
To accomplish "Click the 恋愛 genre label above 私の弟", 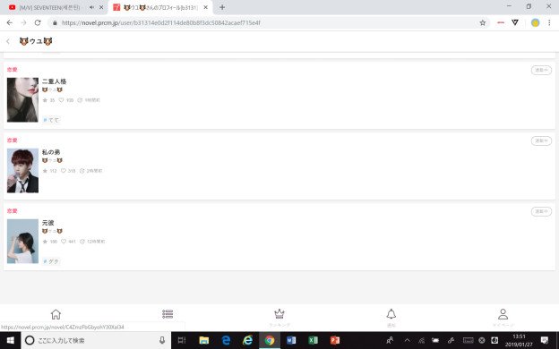I will point(13,140).
